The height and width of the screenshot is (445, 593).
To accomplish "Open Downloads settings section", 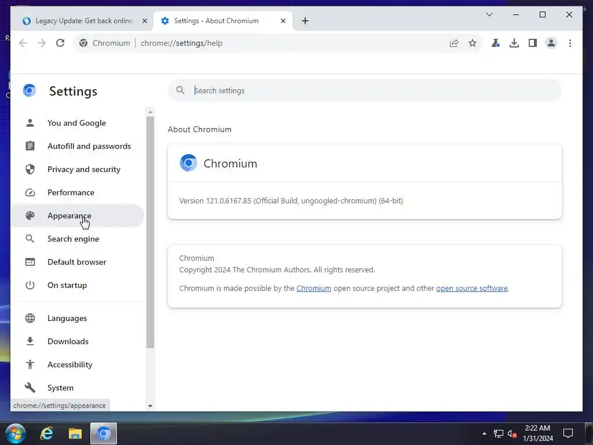I will (x=77, y=341).
